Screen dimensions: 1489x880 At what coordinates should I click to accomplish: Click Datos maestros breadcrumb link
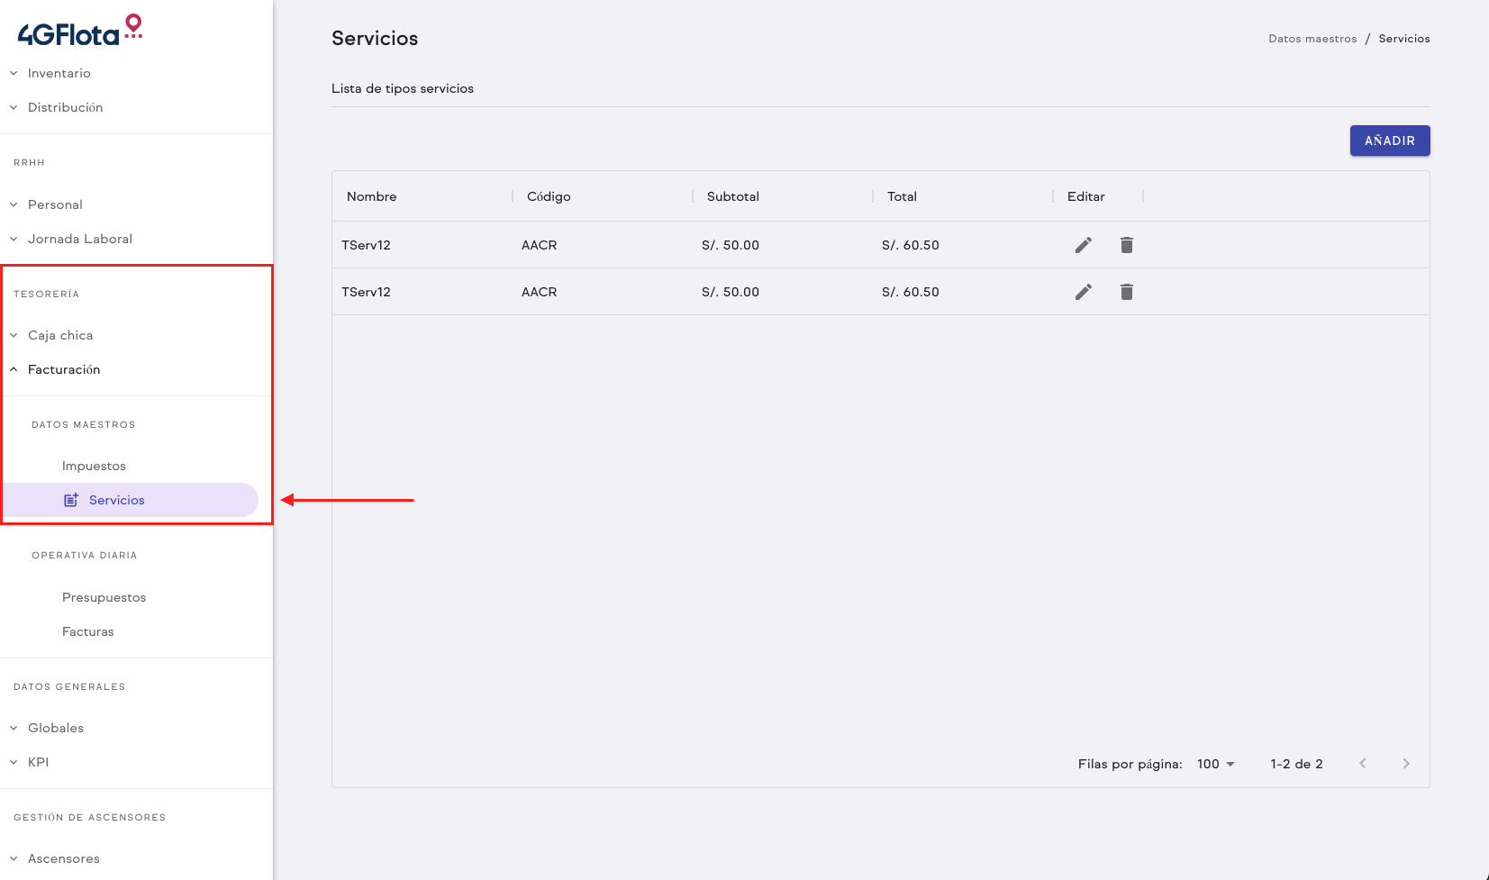pyautogui.click(x=1312, y=39)
